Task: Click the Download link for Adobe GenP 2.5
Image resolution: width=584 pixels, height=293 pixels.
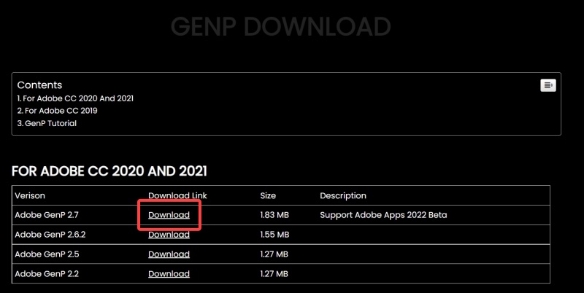Action: pos(169,254)
